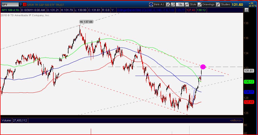Click the green 130.12 axis price tag

[249, 82]
